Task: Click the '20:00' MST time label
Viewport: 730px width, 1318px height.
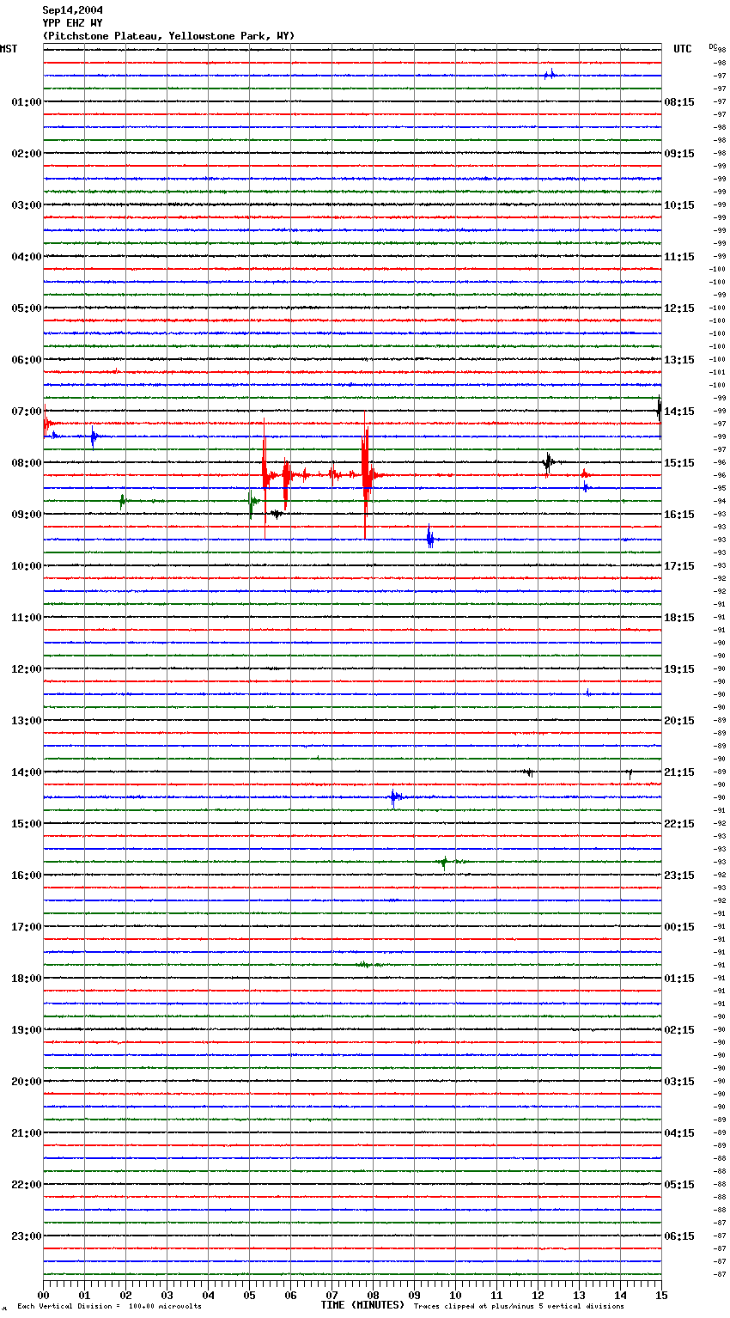Action: [x=26, y=1082]
